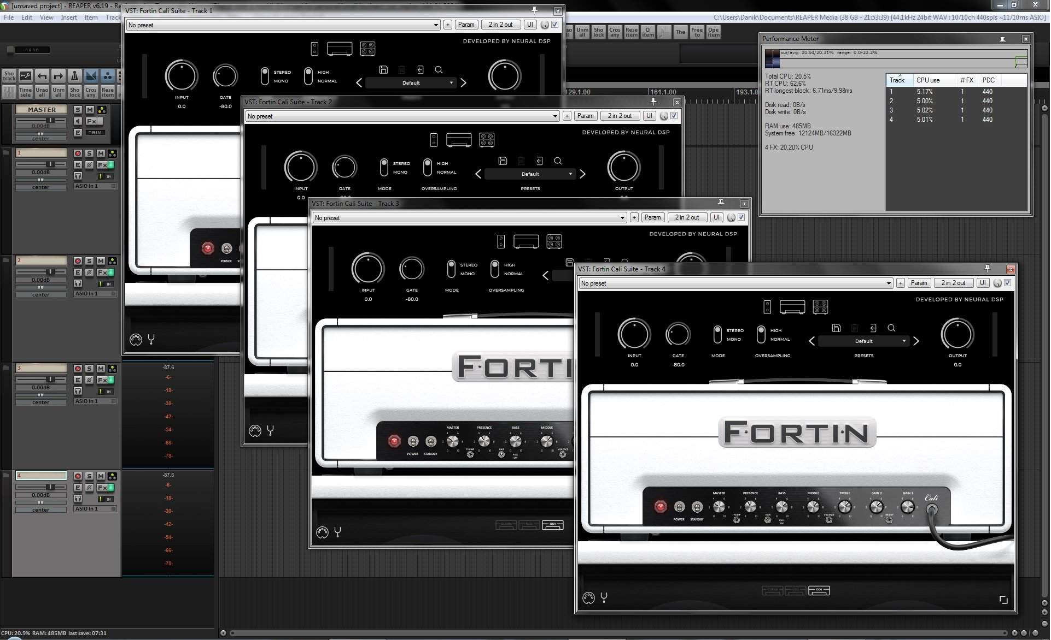Expand the Default preset list in Track 2 plugin

(x=530, y=174)
